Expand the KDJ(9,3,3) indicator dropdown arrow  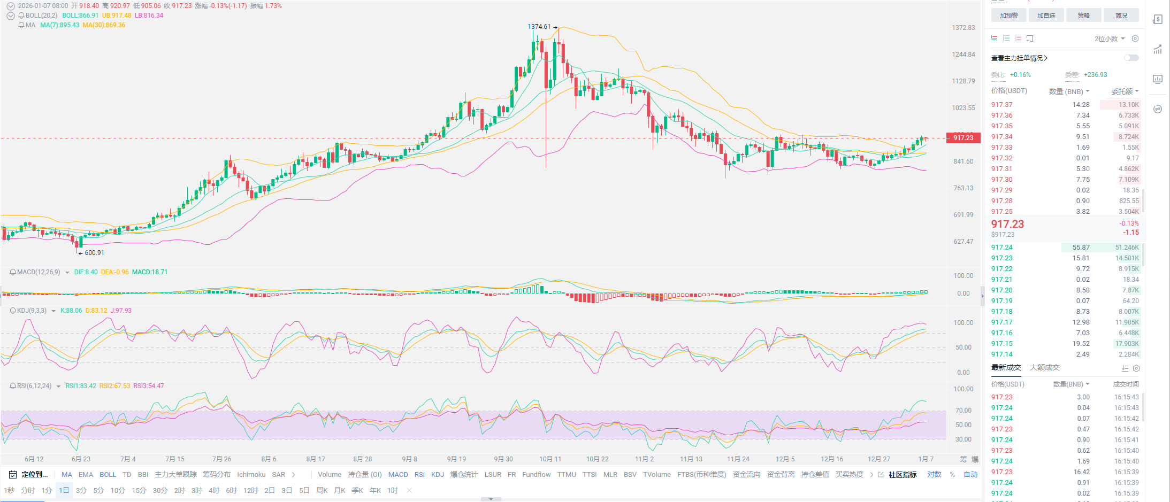click(x=53, y=311)
